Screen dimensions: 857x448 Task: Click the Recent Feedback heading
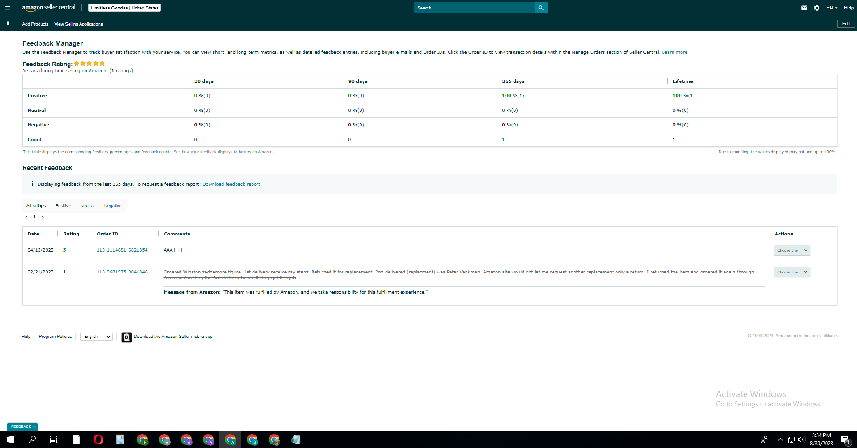pos(47,168)
